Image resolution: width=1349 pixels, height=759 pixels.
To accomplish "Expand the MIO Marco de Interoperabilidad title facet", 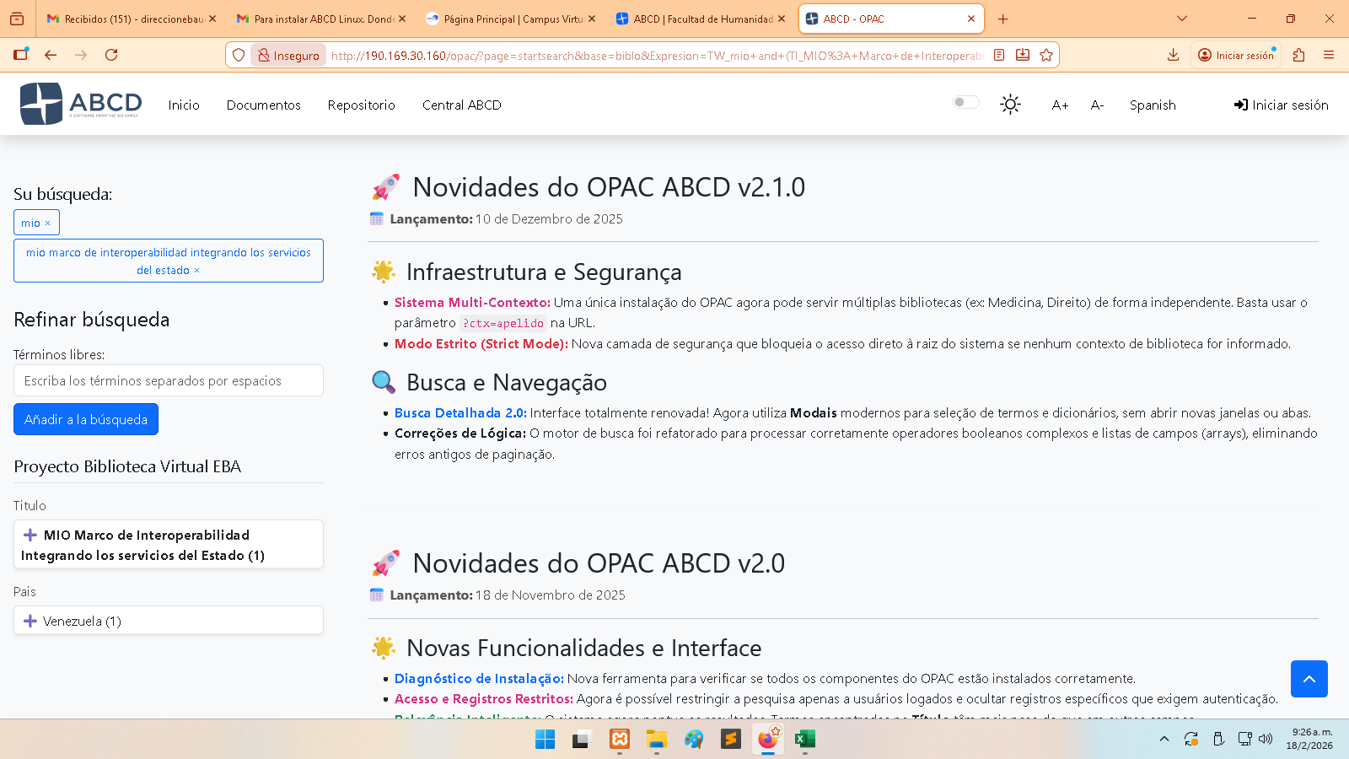I will 30,535.
